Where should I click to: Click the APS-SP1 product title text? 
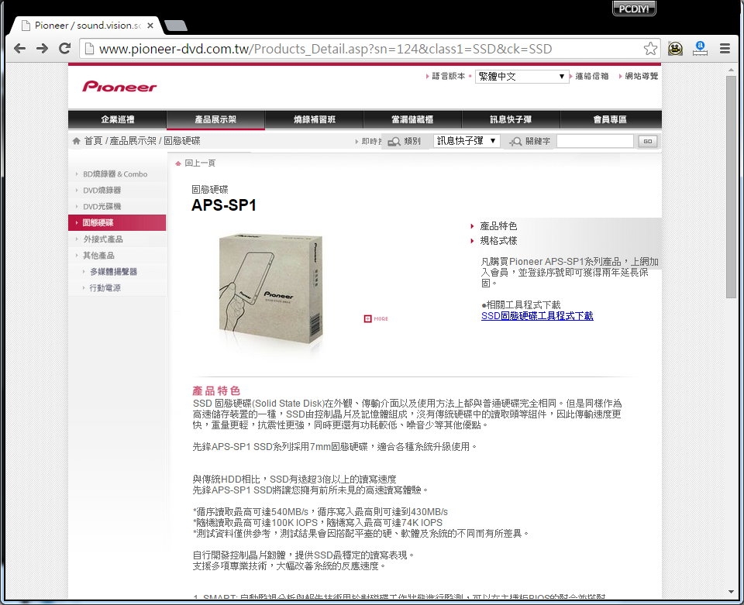point(224,205)
